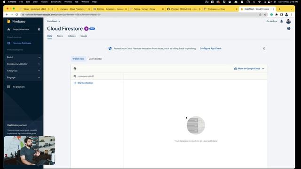Click the plus icon for Start collection
Image resolution: width=301 pixels, height=169 pixels.
(x=75, y=83)
